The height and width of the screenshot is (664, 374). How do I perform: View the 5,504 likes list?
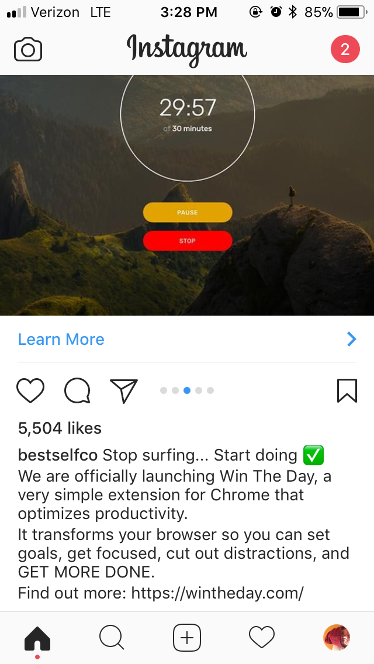60,428
